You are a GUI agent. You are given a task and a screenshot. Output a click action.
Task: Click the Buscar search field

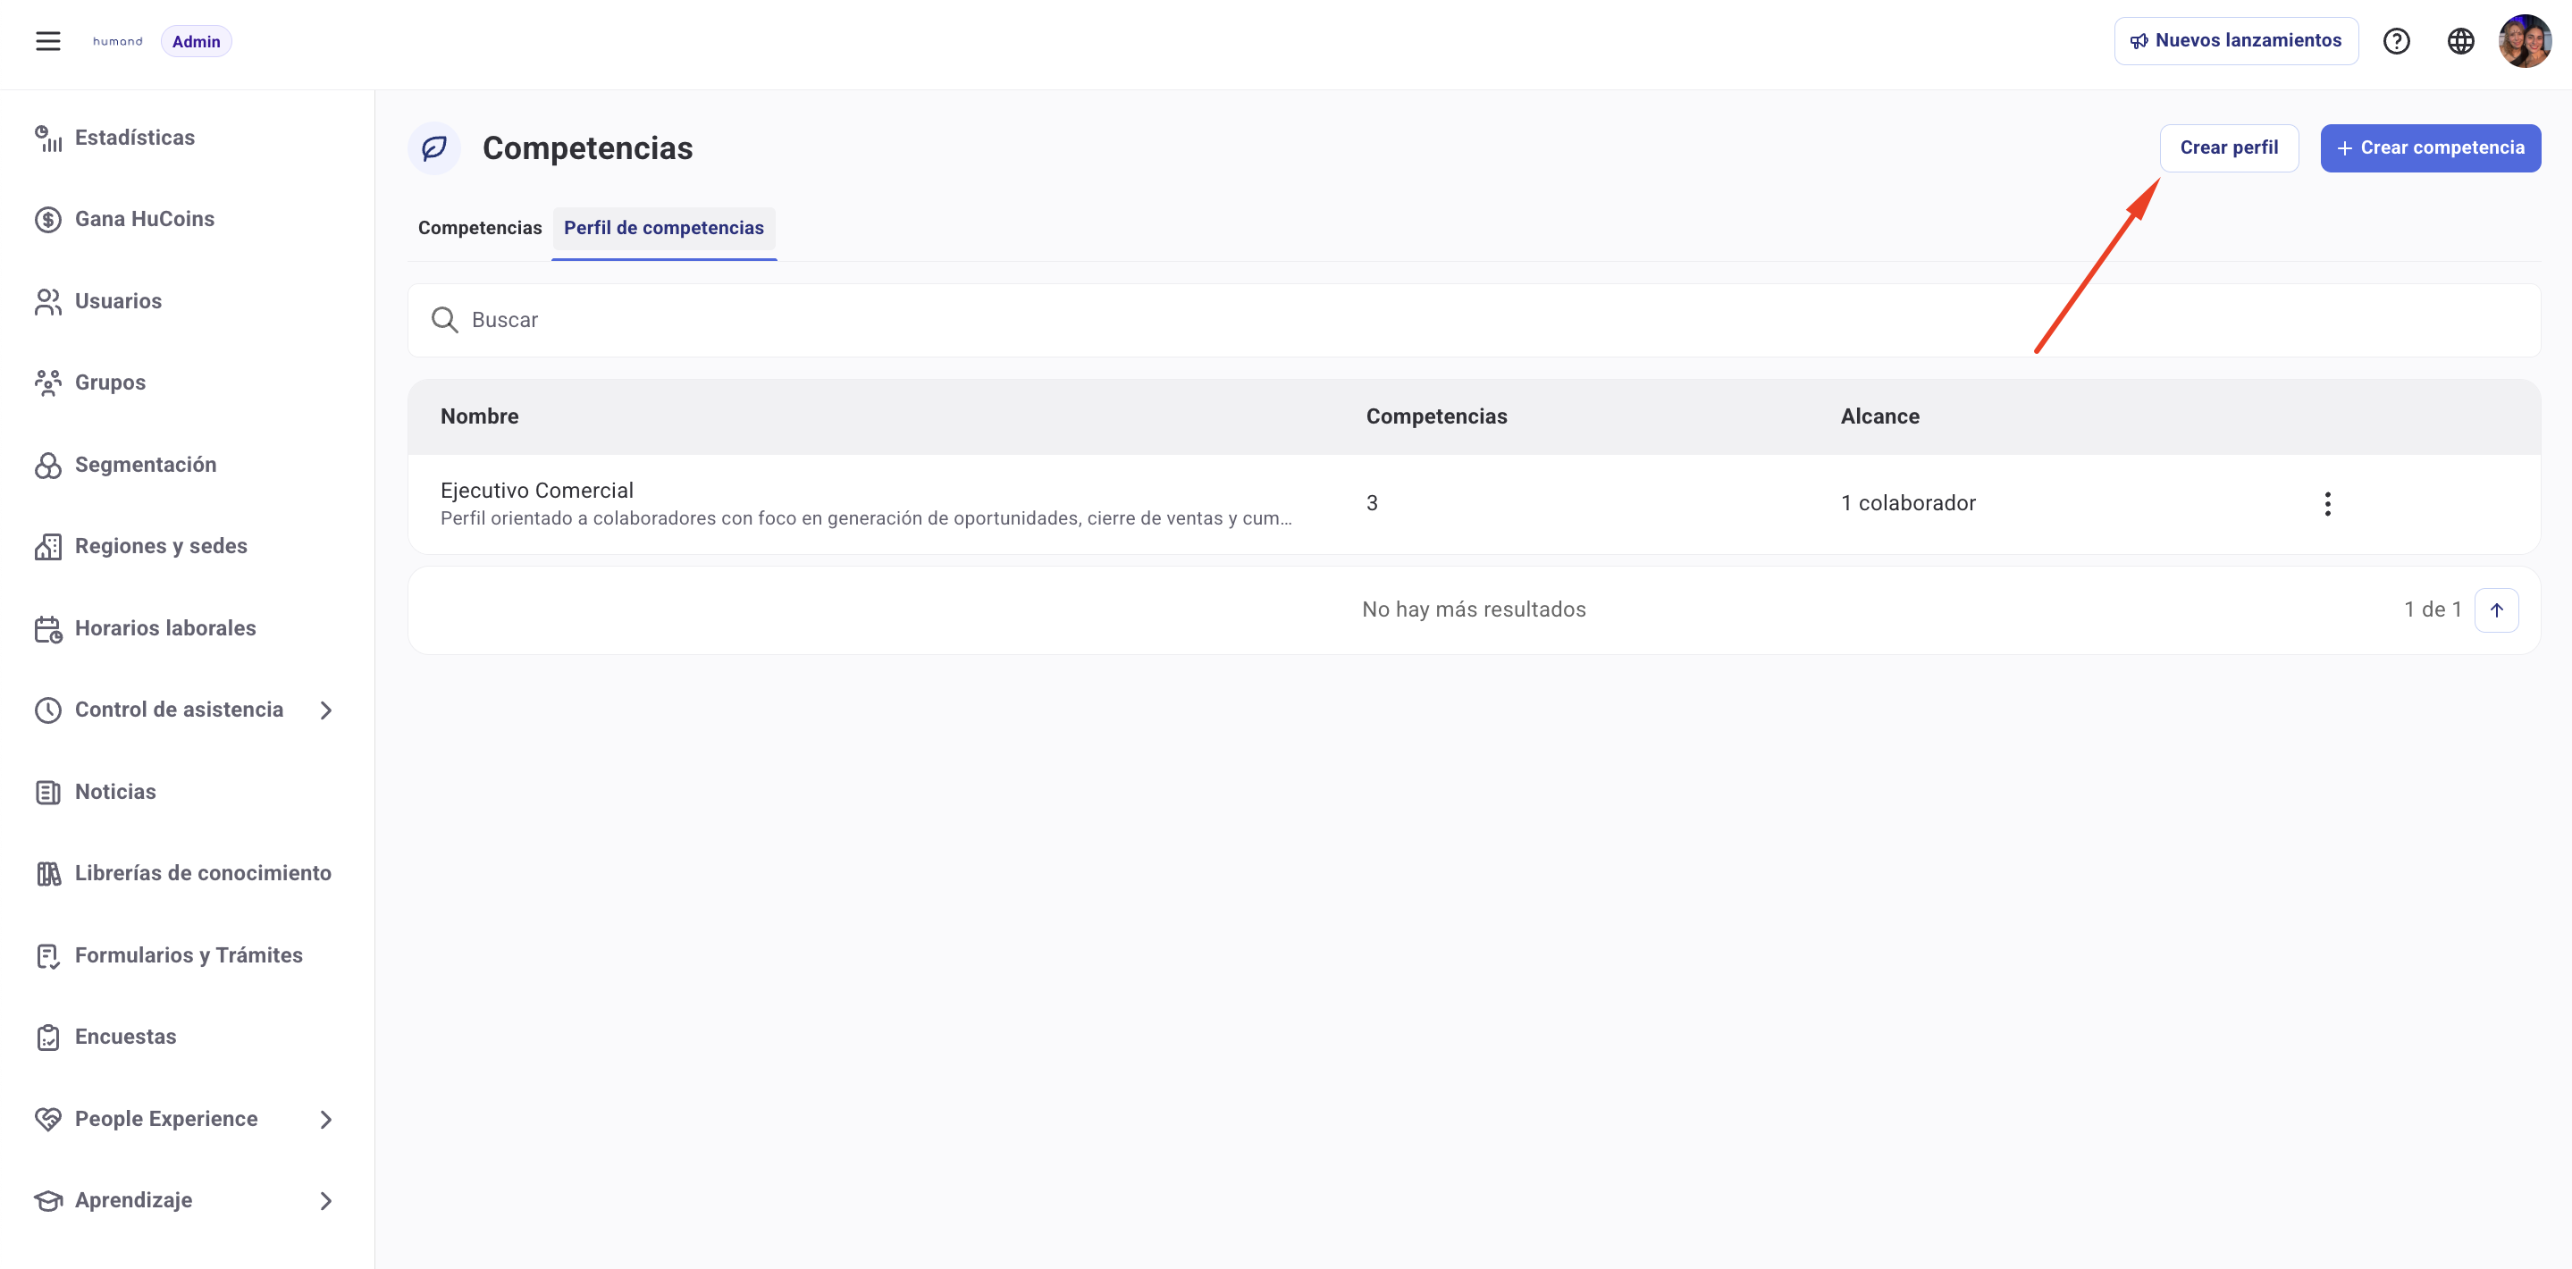[899, 320]
